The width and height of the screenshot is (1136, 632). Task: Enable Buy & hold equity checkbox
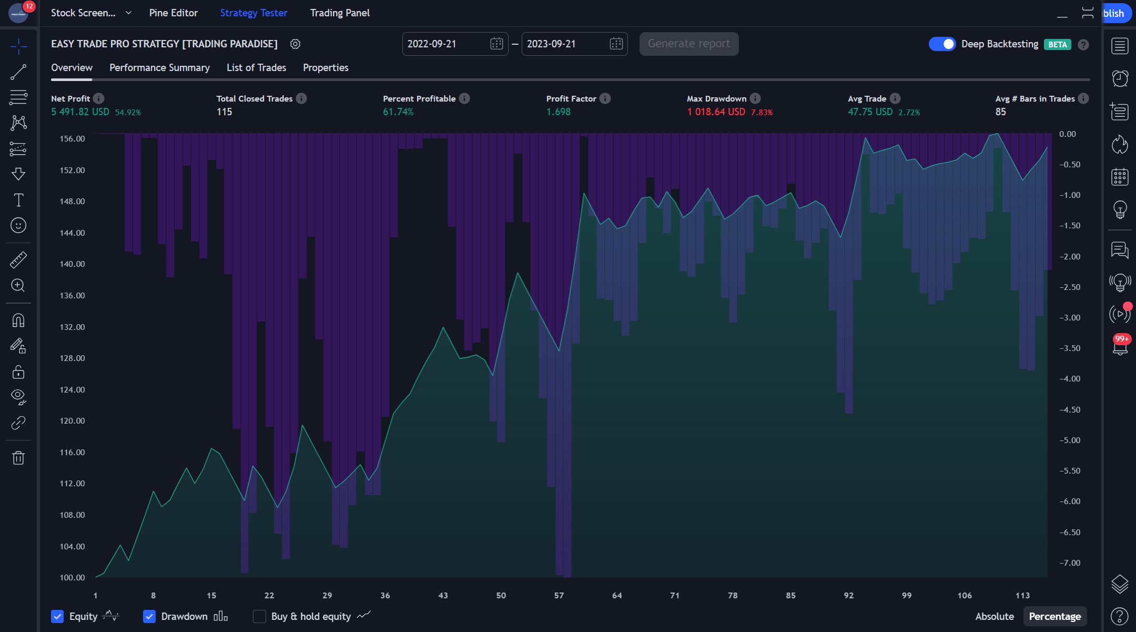click(259, 616)
